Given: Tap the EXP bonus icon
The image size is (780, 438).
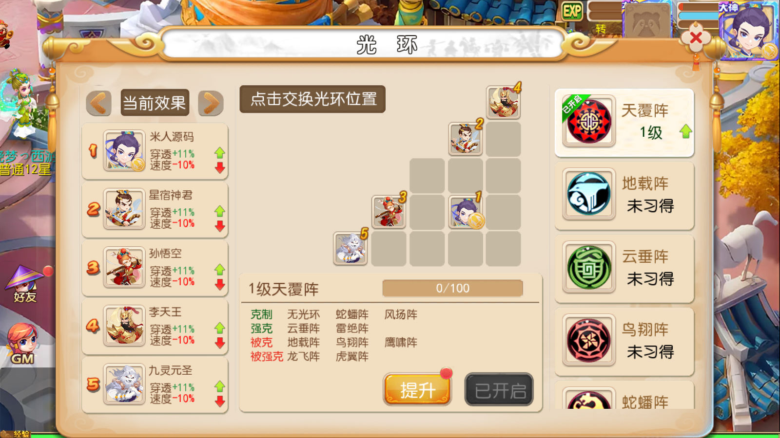Looking at the screenshot, I should coord(572,11).
